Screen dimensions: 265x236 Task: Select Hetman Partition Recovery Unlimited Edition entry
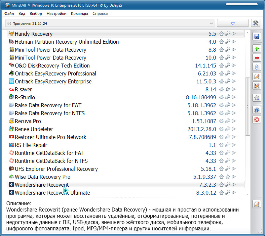coord(67,42)
